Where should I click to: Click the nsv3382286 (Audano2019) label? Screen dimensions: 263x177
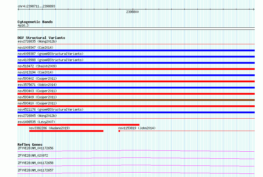[x=49, y=128]
